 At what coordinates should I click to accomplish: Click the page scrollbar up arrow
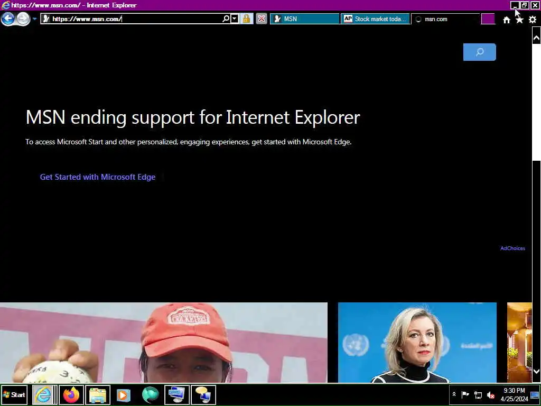[537, 38]
